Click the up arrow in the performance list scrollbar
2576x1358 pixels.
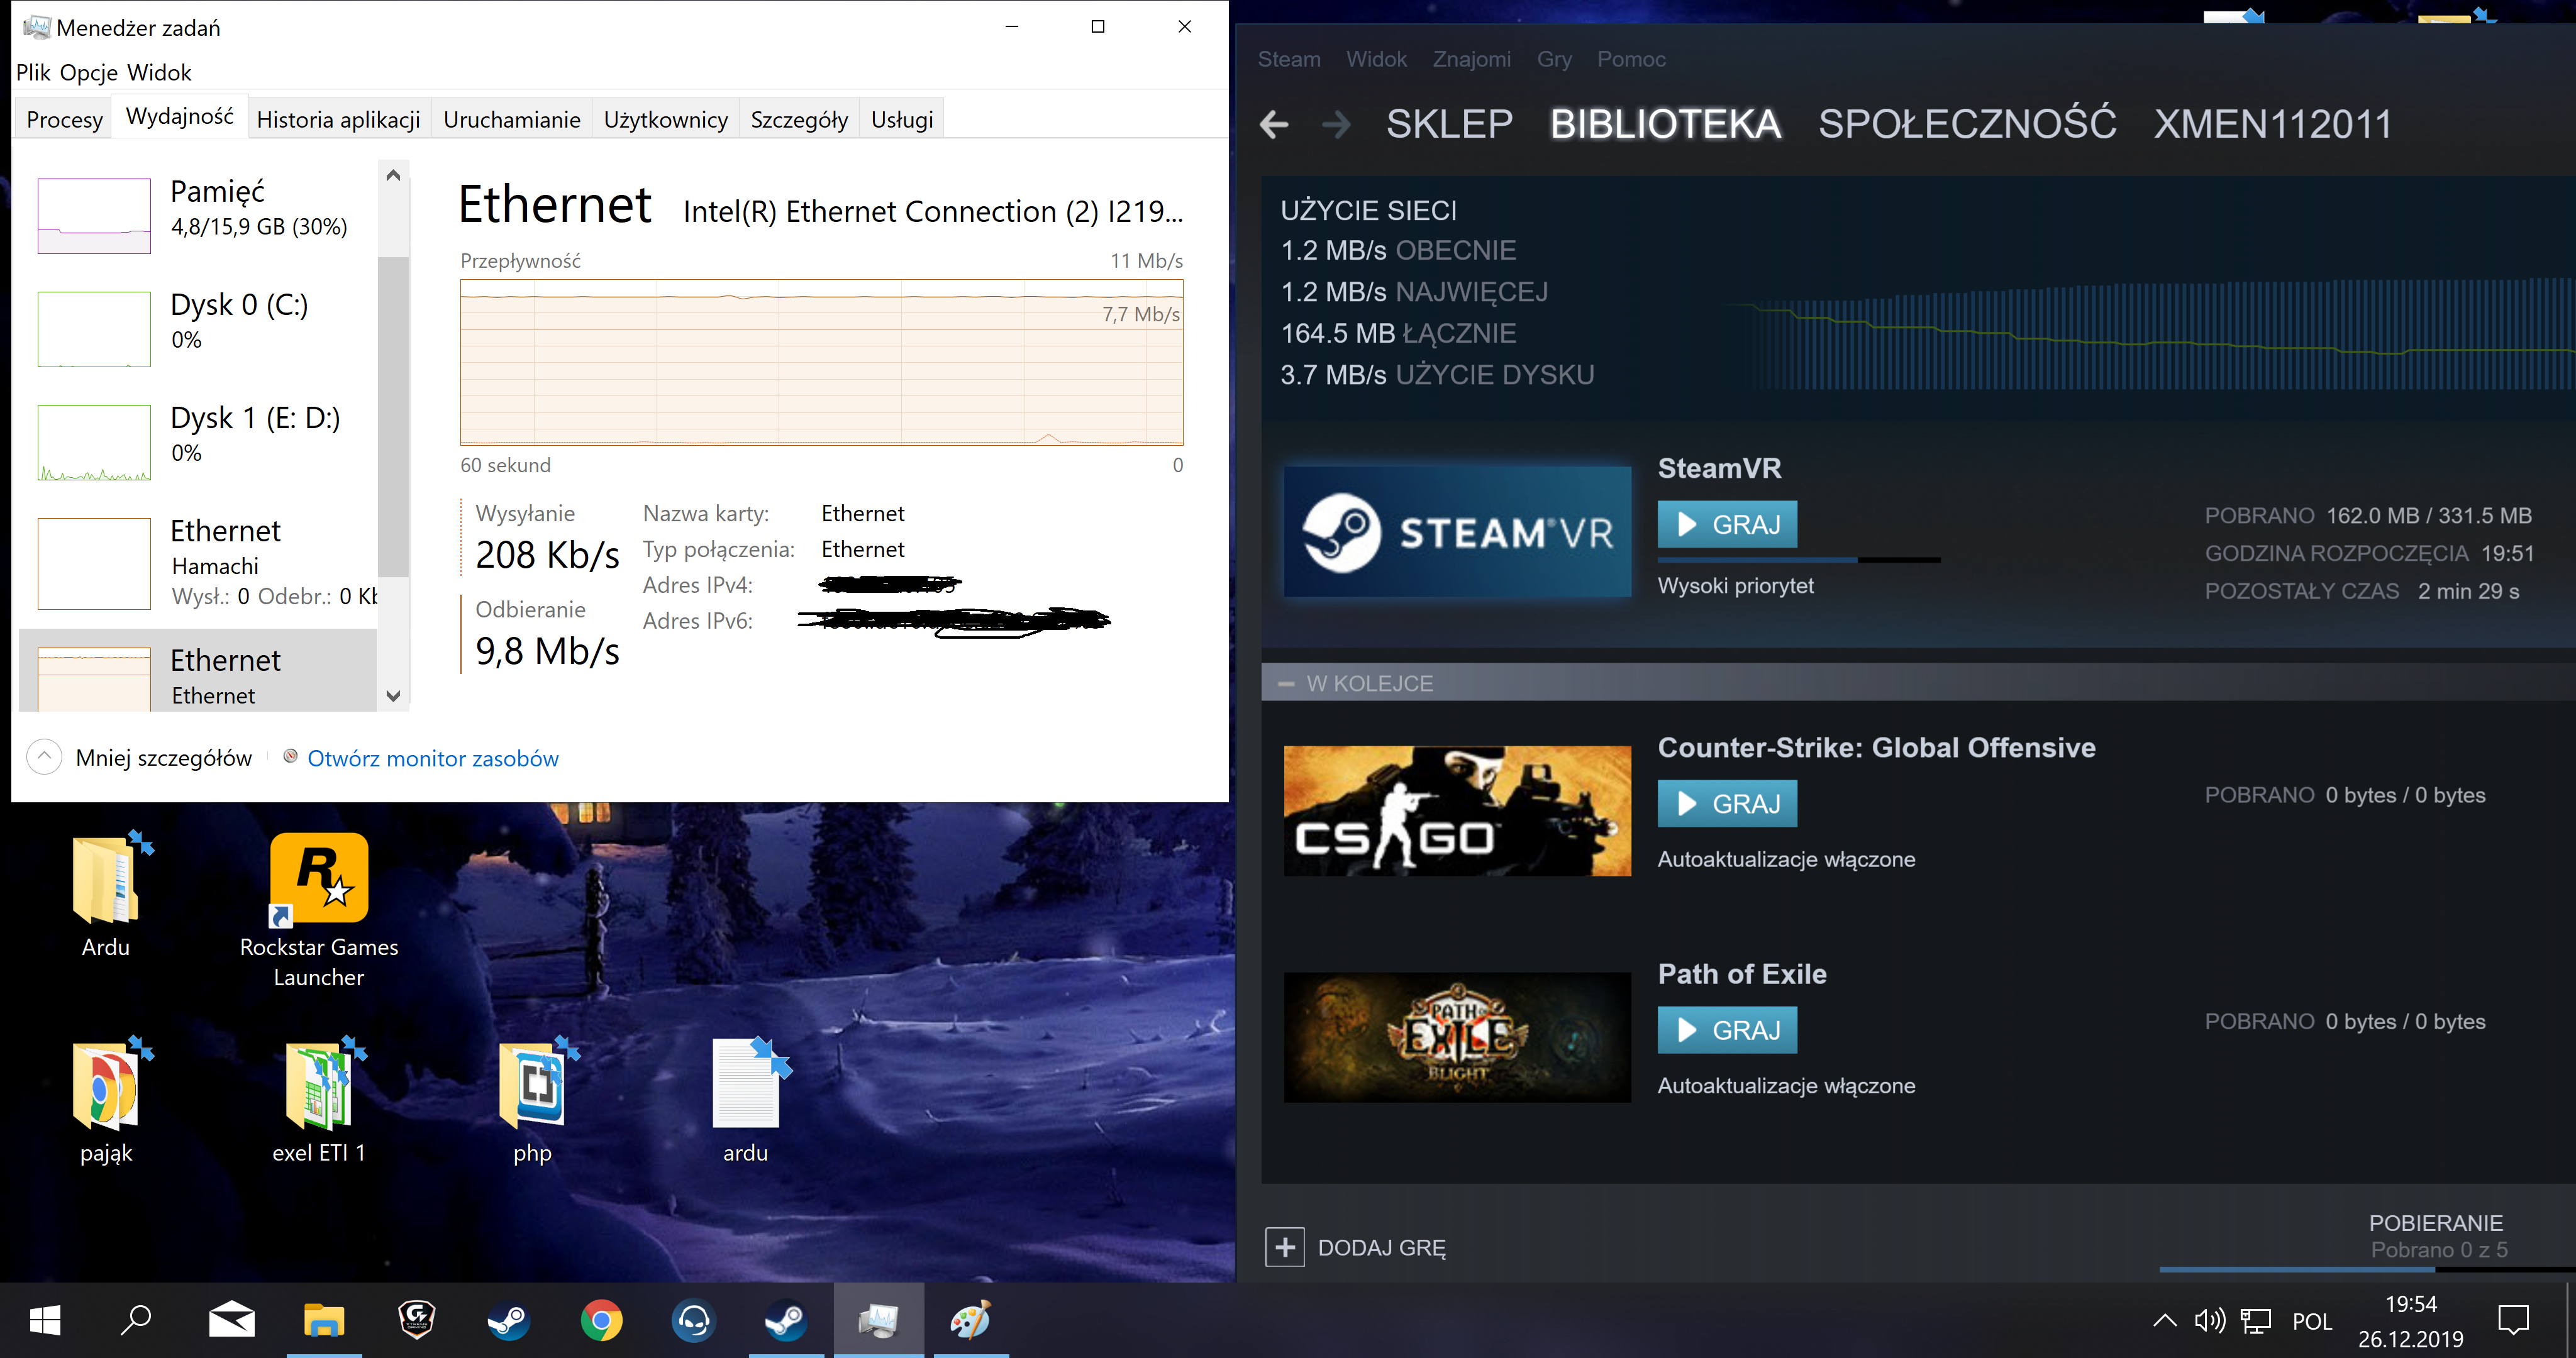393,175
